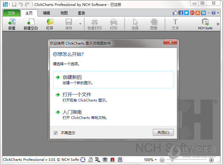Click the quick-access Save icon in title bar
This screenshot has width=223, height=165.
pos(14,4)
